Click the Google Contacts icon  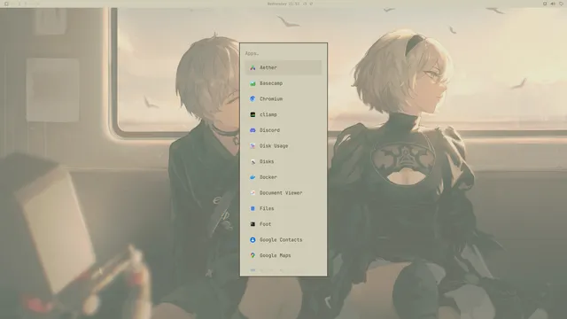click(252, 240)
